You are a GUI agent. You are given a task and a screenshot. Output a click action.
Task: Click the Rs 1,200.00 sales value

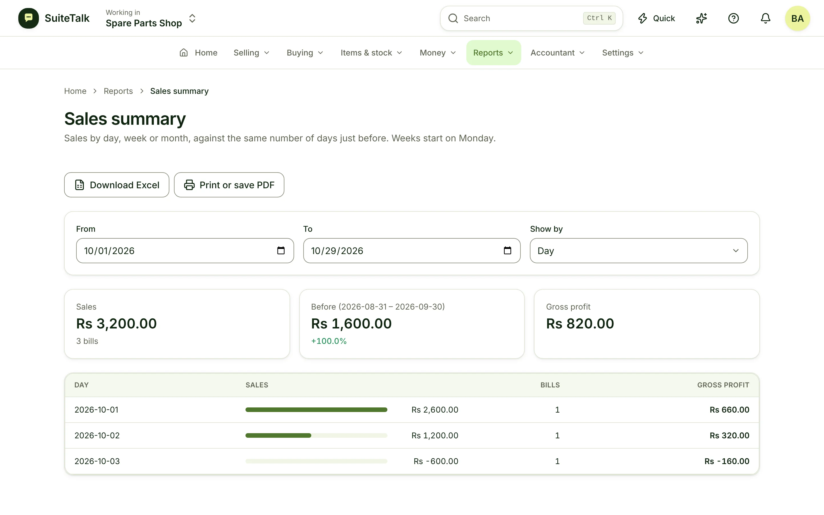[435, 435]
